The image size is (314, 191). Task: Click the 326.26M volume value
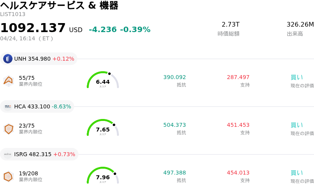(300, 25)
